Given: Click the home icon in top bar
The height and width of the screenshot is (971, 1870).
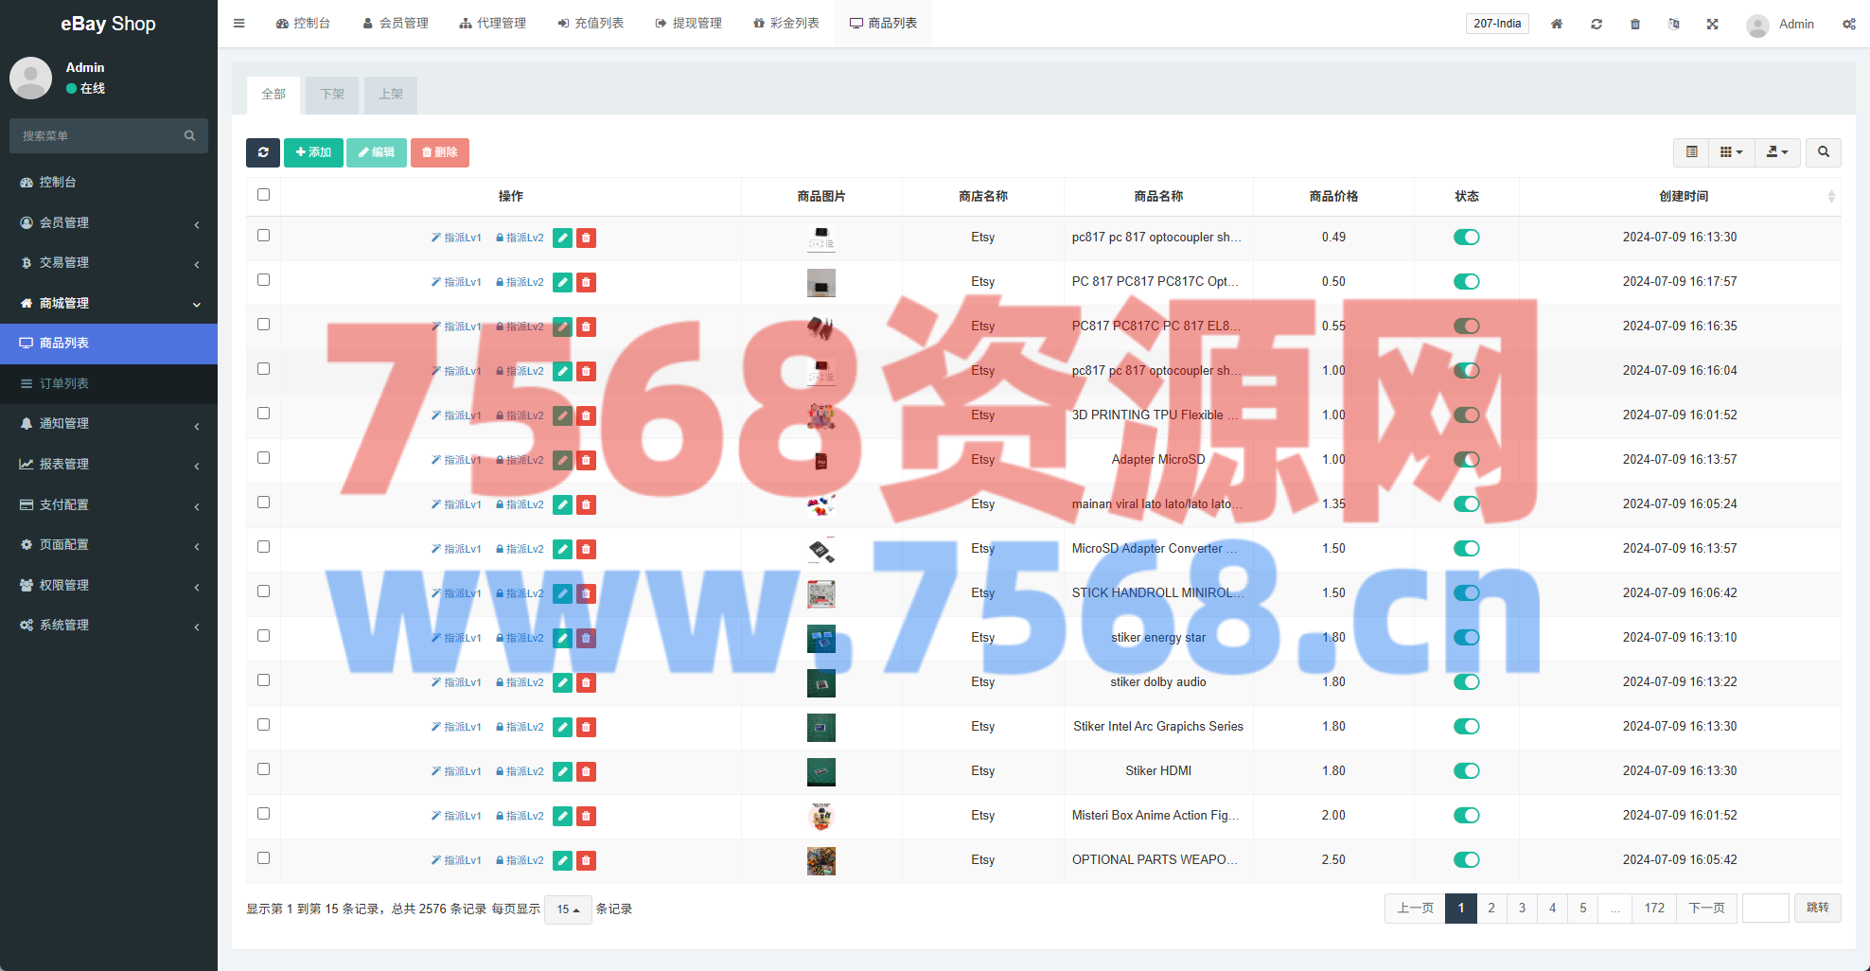Looking at the screenshot, I should (1557, 24).
